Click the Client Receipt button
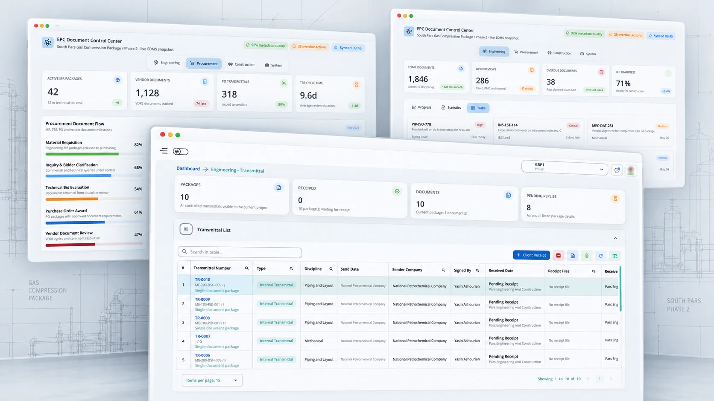Screen dimensions: 714x401 pos(531,255)
